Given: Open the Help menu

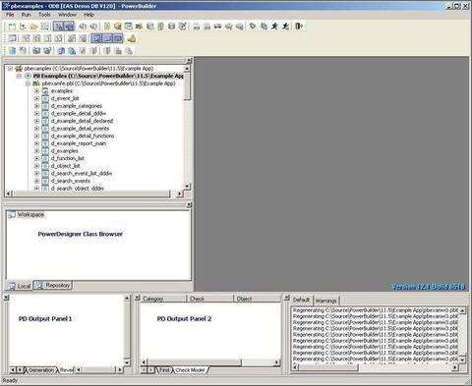Looking at the screenshot, I should (x=88, y=15).
